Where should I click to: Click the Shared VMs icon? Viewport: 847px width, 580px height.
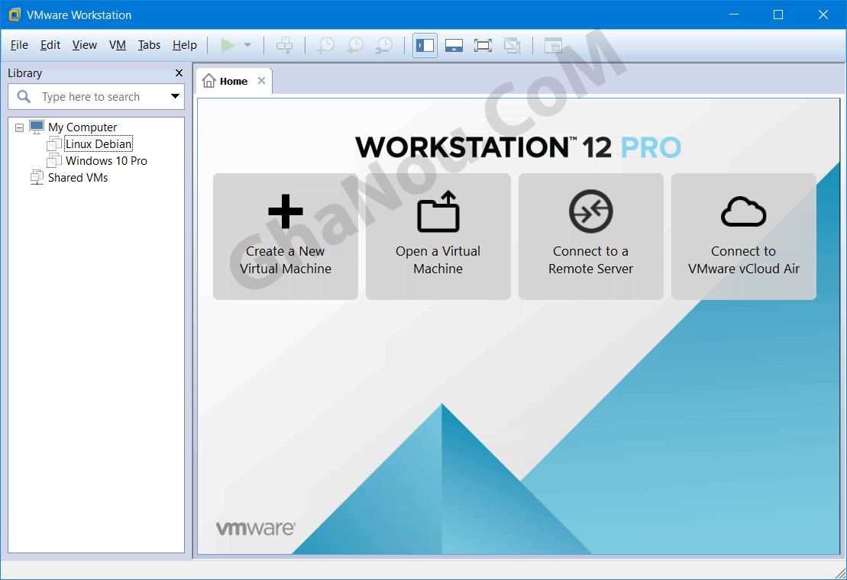(37, 177)
